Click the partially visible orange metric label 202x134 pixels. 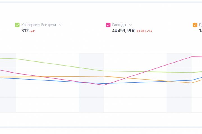tap(200, 25)
